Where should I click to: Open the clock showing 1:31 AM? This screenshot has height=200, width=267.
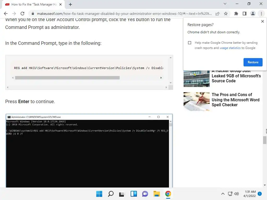pos(250,194)
